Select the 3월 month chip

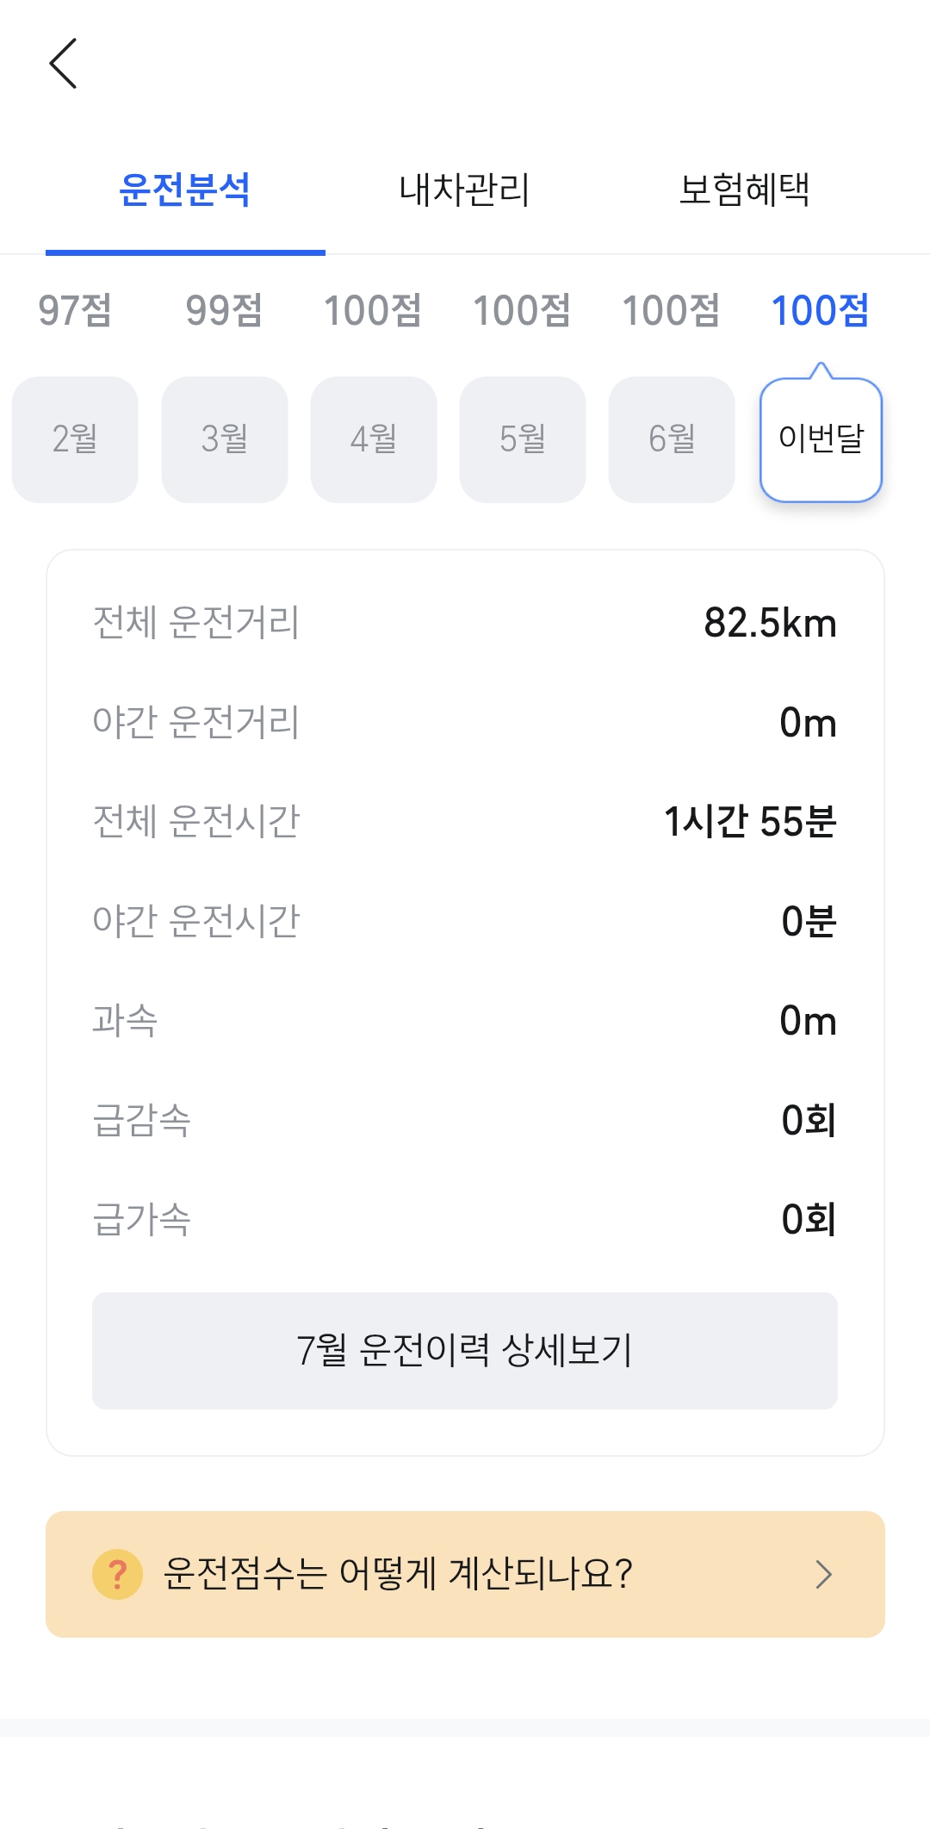click(x=224, y=439)
